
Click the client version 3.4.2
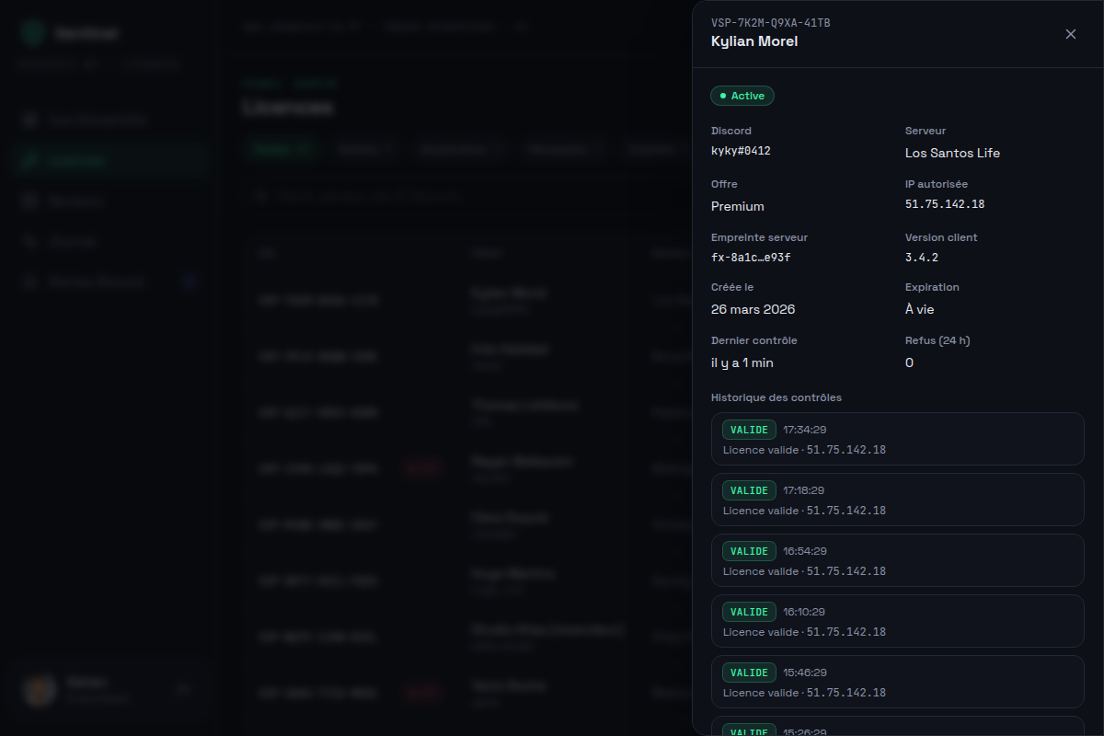tap(922, 258)
